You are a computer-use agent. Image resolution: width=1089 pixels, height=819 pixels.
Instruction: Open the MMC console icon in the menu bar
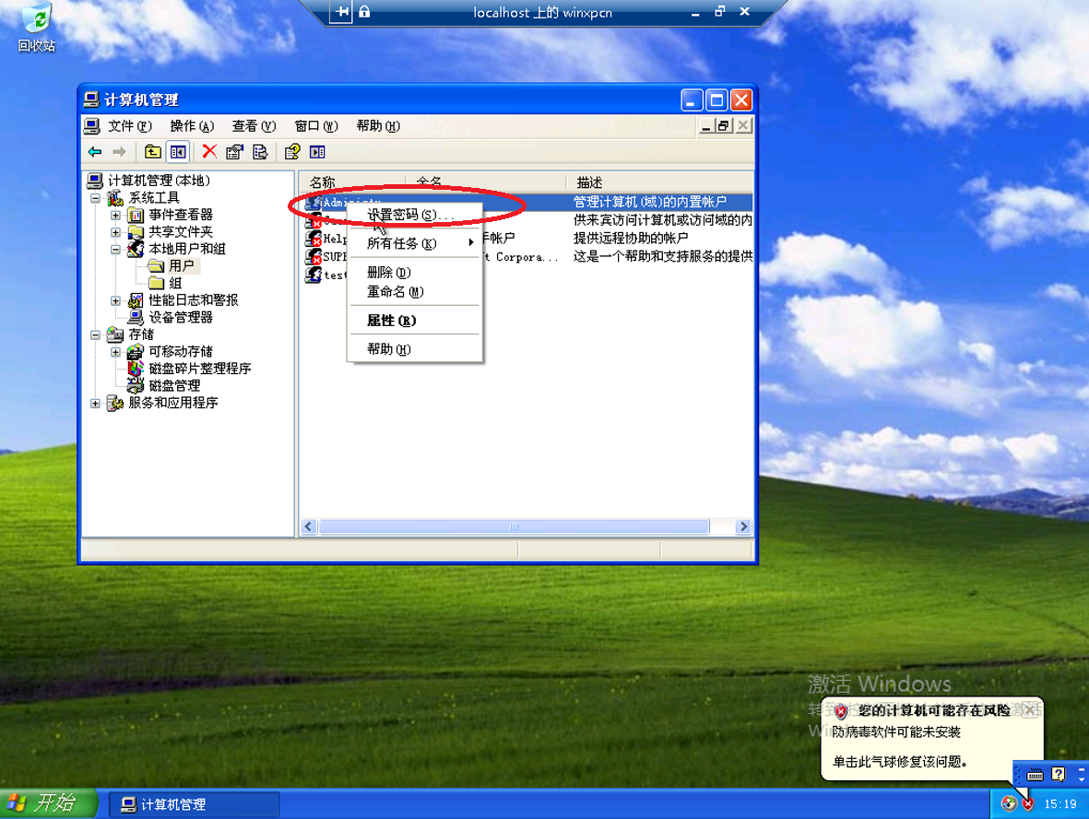[91, 126]
